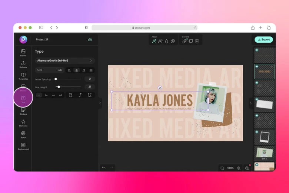Toggle italic text formatting
The width and height of the screenshot is (289, 193).
(80, 95)
